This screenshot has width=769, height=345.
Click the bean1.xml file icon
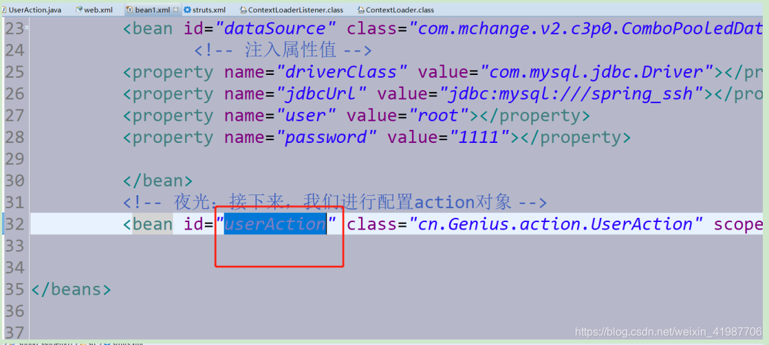point(129,10)
